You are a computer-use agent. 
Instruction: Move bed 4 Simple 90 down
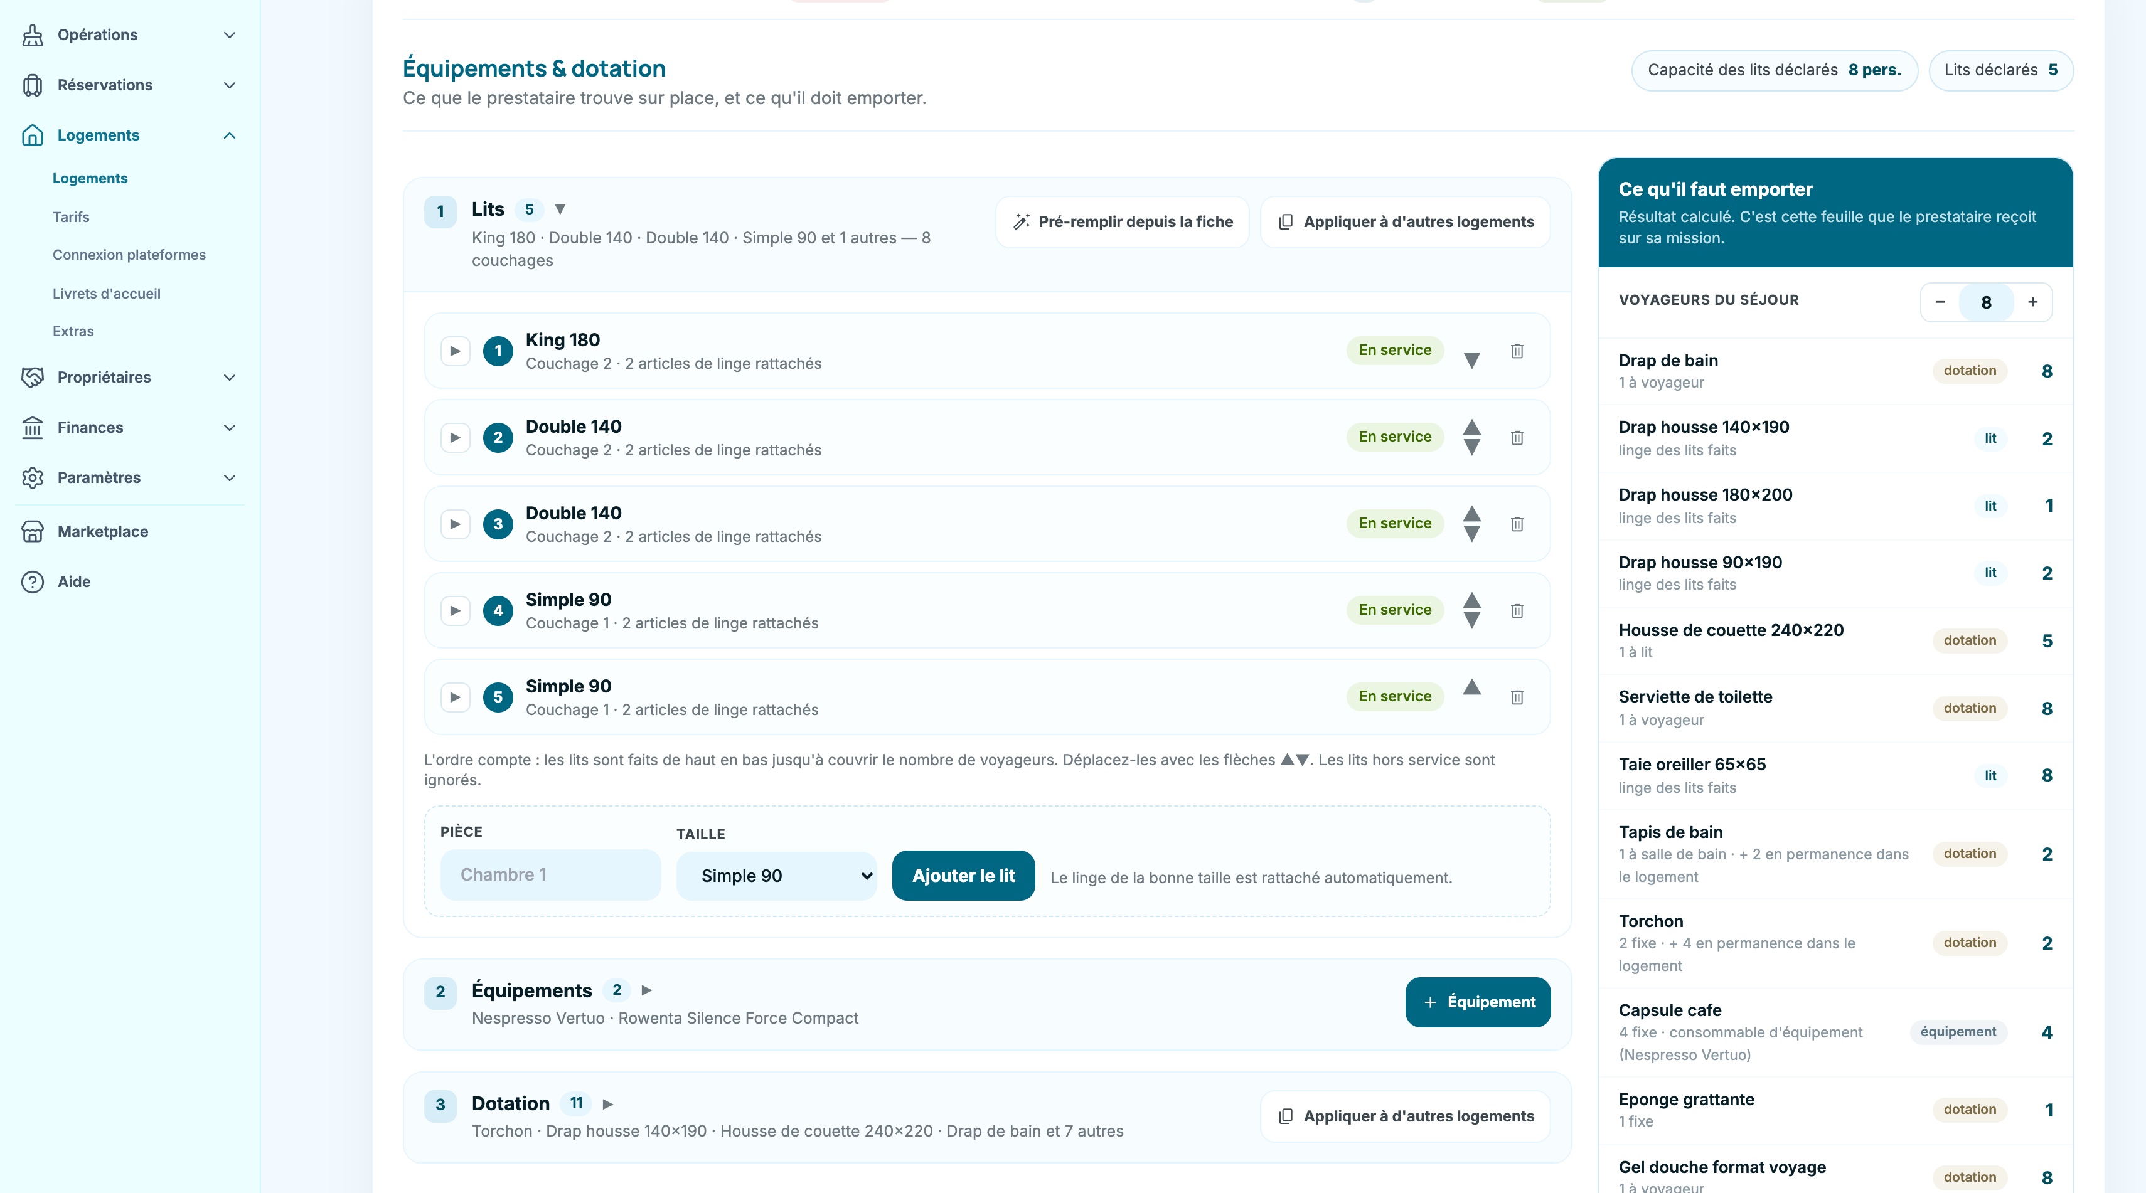pos(1472,621)
